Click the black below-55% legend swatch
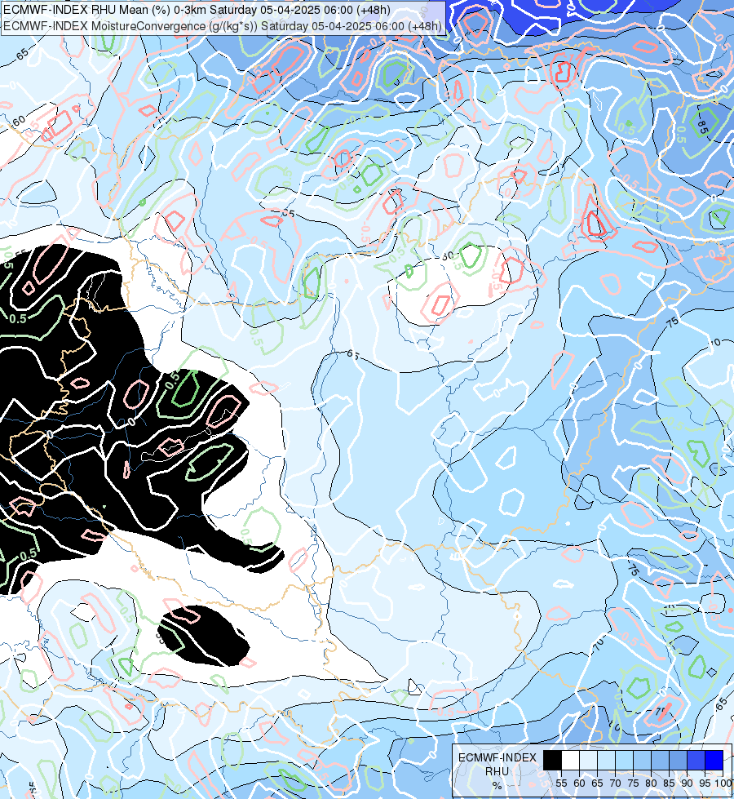This screenshot has width=734, height=799. 553,760
